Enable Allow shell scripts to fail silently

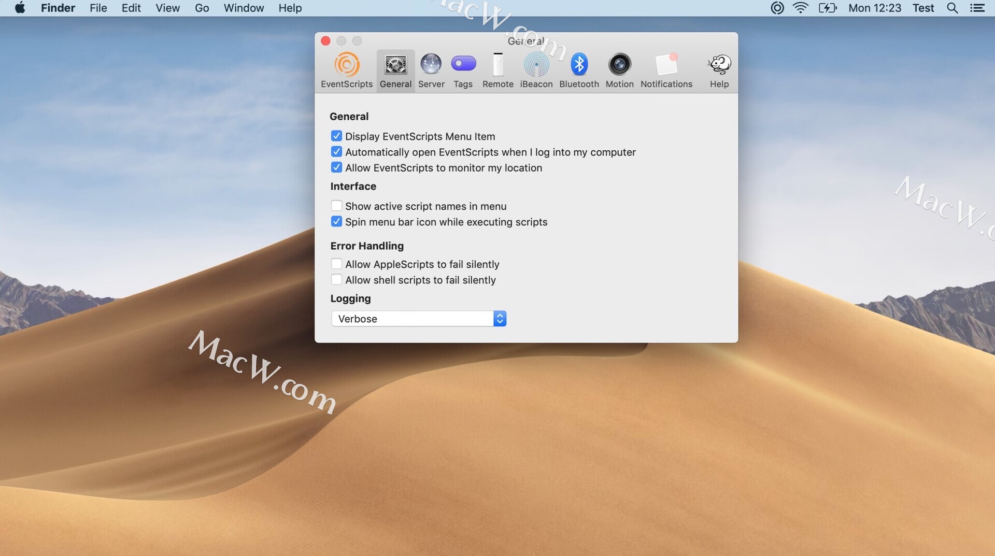pos(336,279)
